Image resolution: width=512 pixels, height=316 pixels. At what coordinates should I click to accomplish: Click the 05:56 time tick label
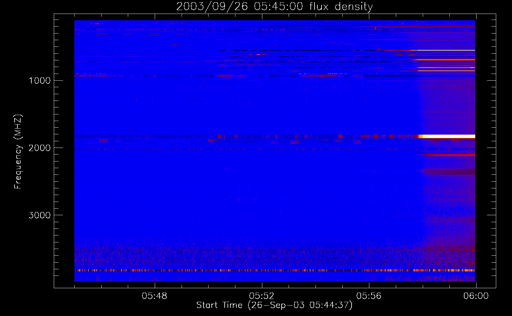pyautogui.click(x=369, y=296)
